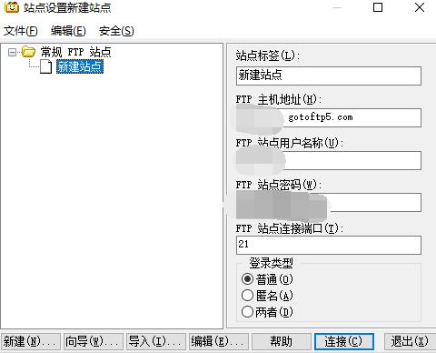The height and width of the screenshot is (353, 436).
Task: Click the 帮助 help button
Action: click(x=282, y=341)
